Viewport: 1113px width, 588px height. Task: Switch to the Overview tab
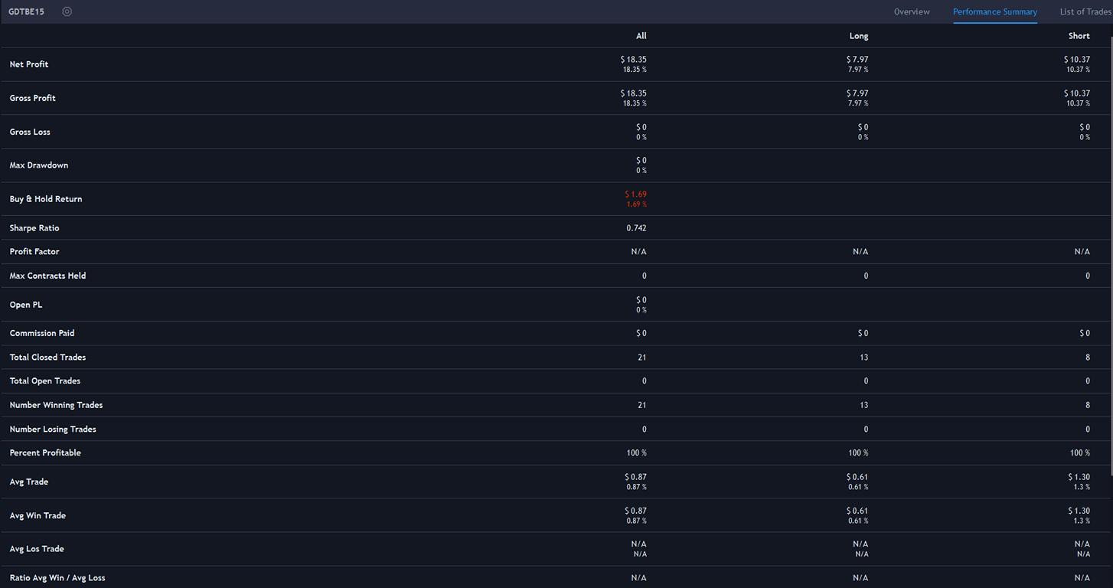[912, 11]
